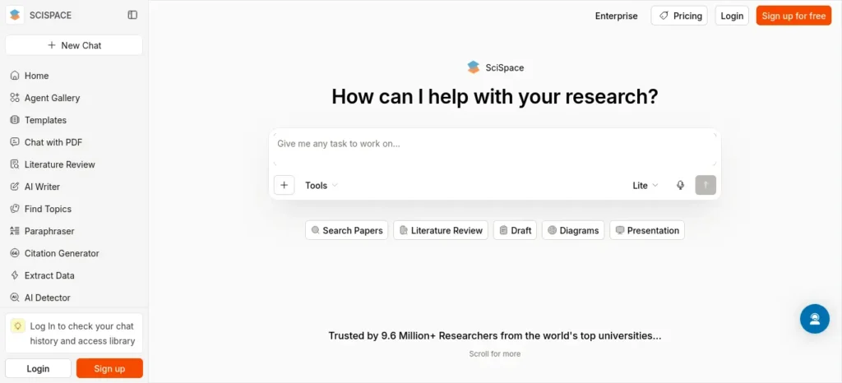
Task: Click the Pricing tag icon
Action: click(x=664, y=16)
